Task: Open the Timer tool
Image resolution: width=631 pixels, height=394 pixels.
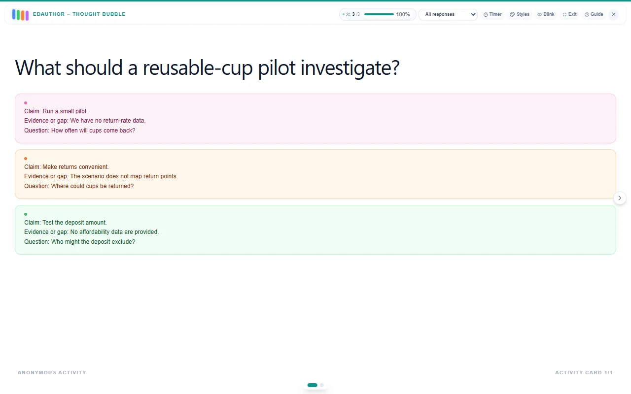Action: click(492, 14)
